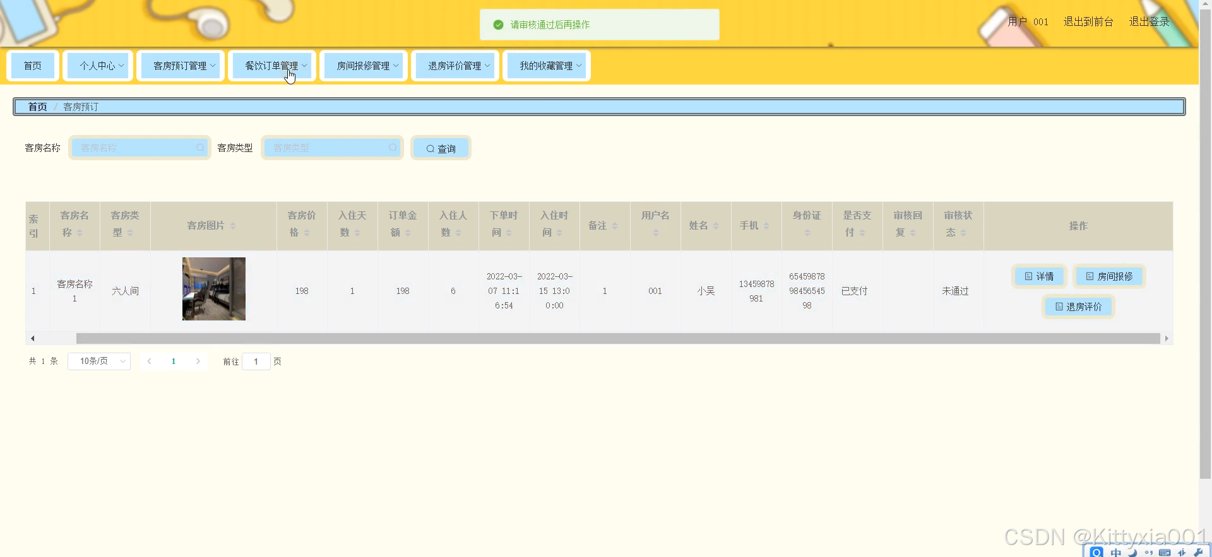Expand the 客房预订管理 menu
The height and width of the screenshot is (557, 1212).
pyautogui.click(x=181, y=66)
